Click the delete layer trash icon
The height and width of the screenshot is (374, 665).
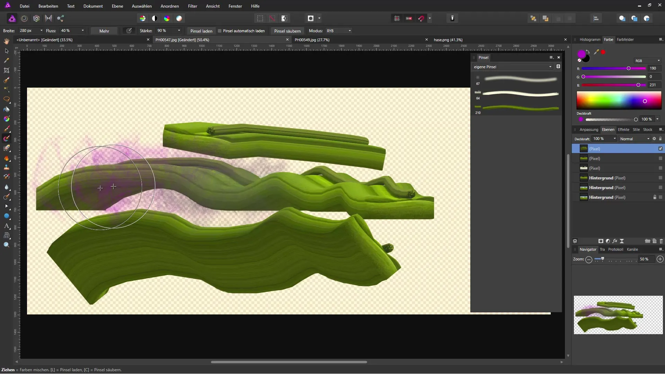point(661,241)
